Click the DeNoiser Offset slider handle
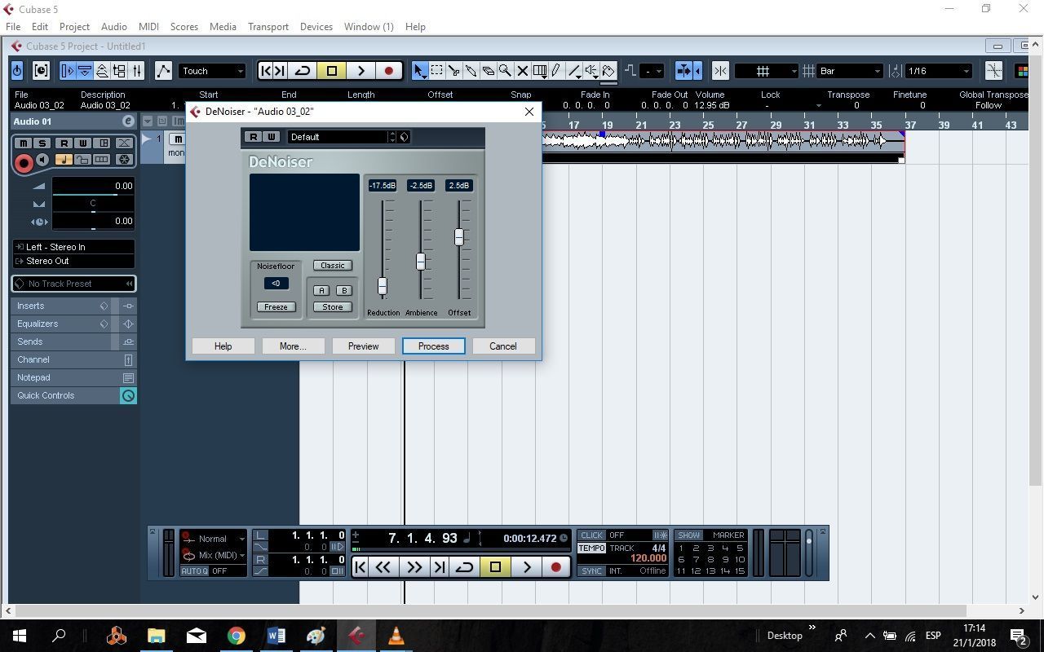This screenshot has width=1044, height=652. 459,237
